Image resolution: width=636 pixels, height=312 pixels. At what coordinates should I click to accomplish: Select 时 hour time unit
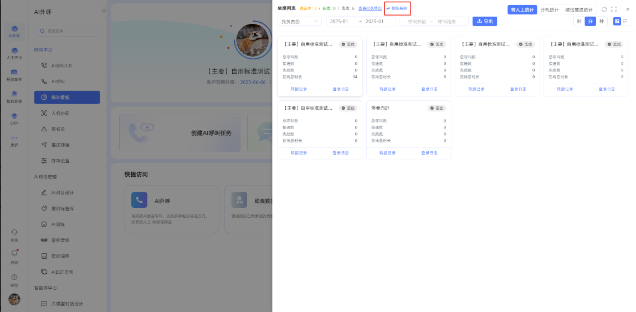pos(579,21)
